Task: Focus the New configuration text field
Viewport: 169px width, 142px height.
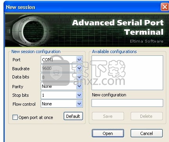Action: (127, 103)
